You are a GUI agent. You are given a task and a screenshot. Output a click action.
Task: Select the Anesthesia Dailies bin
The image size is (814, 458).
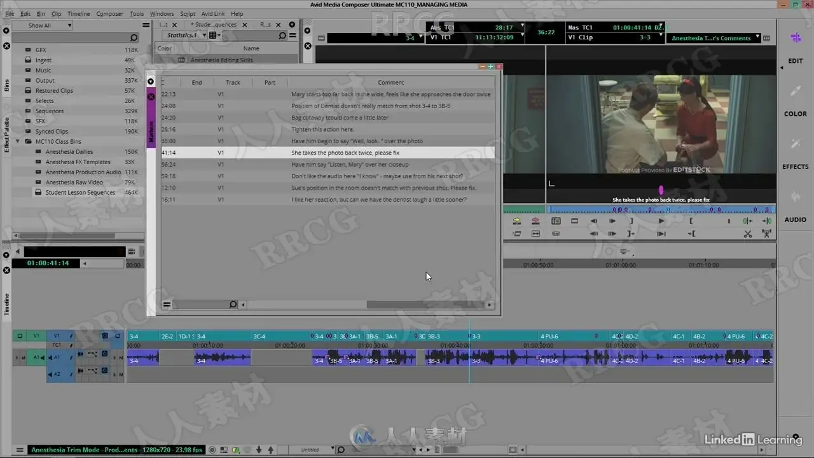[69, 151]
